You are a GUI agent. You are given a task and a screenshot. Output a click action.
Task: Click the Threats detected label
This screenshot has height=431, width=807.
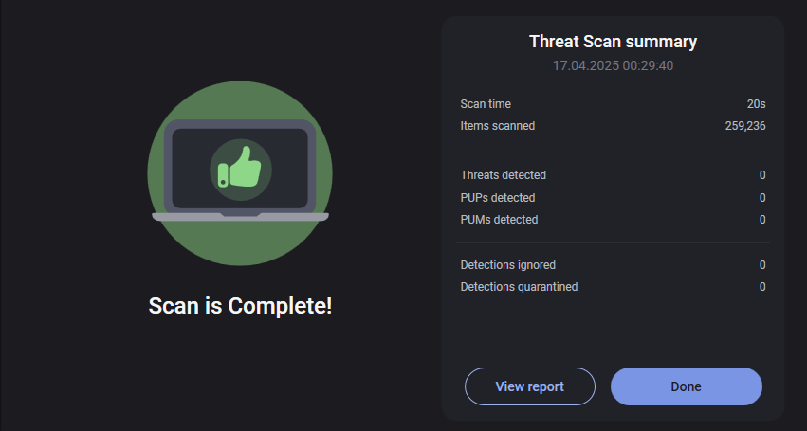click(x=504, y=175)
